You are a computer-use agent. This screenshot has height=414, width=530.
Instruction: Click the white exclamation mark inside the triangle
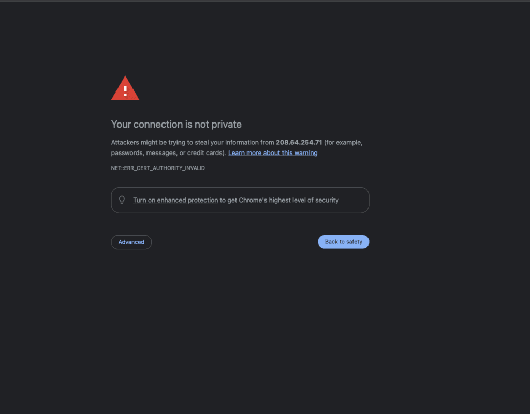click(125, 91)
